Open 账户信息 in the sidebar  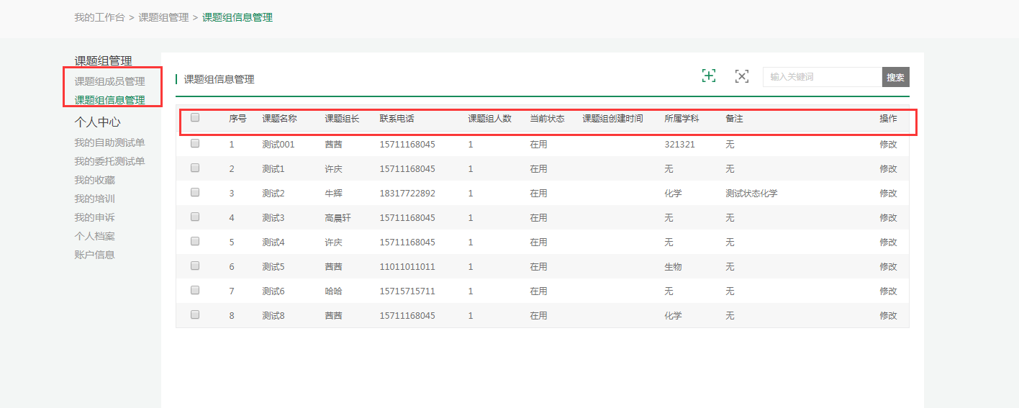[94, 255]
